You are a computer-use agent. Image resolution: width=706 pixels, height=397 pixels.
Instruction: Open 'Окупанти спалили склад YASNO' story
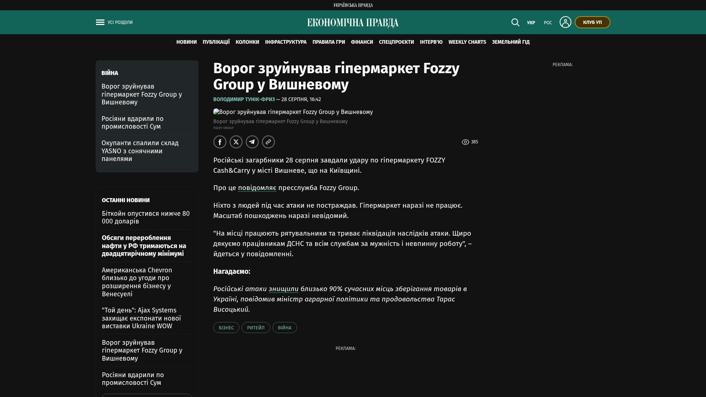(x=140, y=151)
